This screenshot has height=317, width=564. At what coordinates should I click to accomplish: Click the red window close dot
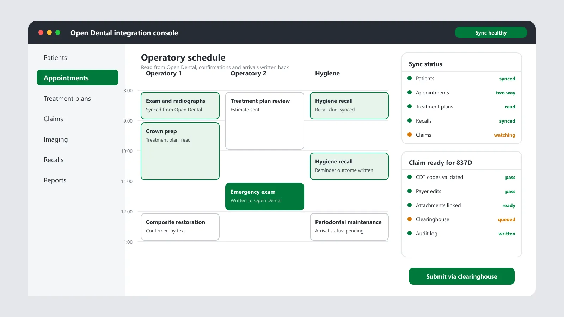41,32
